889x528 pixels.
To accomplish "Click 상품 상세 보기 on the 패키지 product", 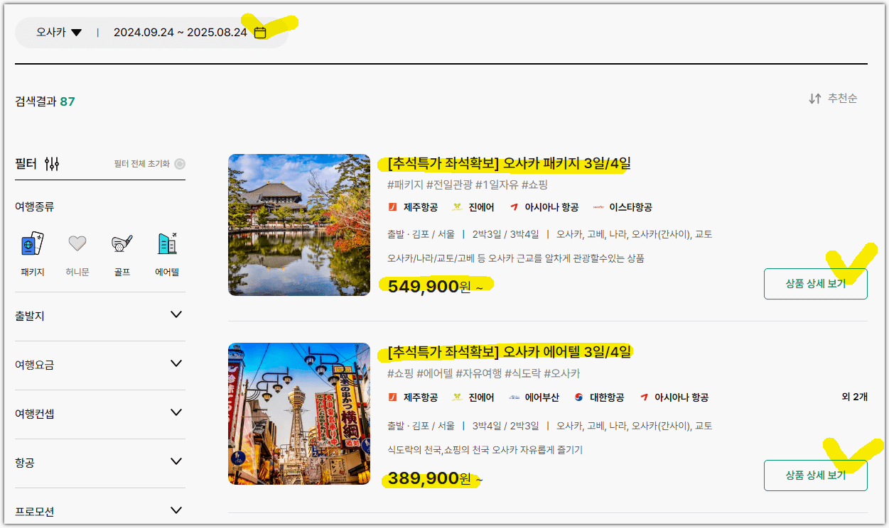I will coord(815,283).
